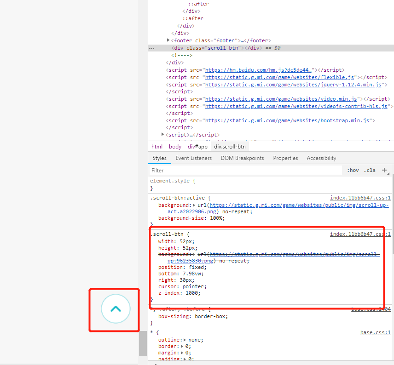Viewport: 394px width, 365px height.
Task: Click the bottom: 7.98vw value
Action: click(193, 274)
